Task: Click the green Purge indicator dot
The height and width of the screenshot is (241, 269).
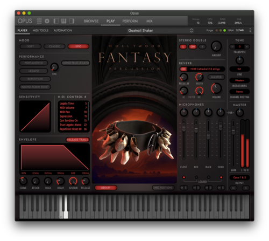Action: (224, 30)
